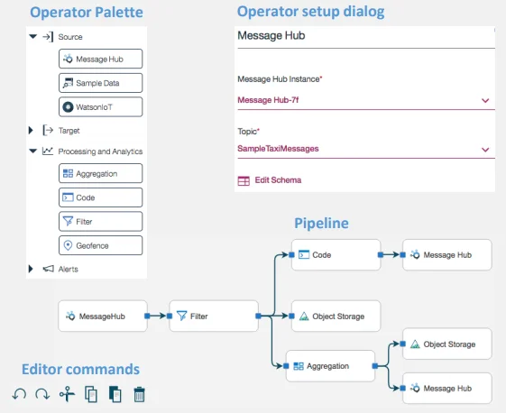The width and height of the screenshot is (506, 413).
Task: Open the Topic dropdown showing SampleTaxiMessages
Action: (x=366, y=149)
